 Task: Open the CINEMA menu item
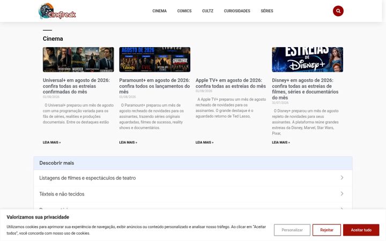[x=160, y=11]
